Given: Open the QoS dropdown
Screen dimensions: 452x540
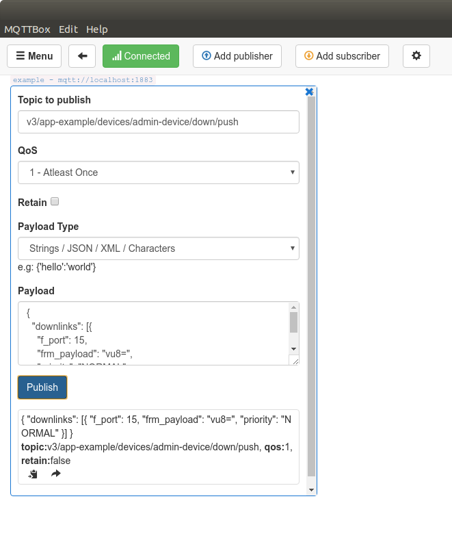Looking at the screenshot, I should [x=158, y=172].
